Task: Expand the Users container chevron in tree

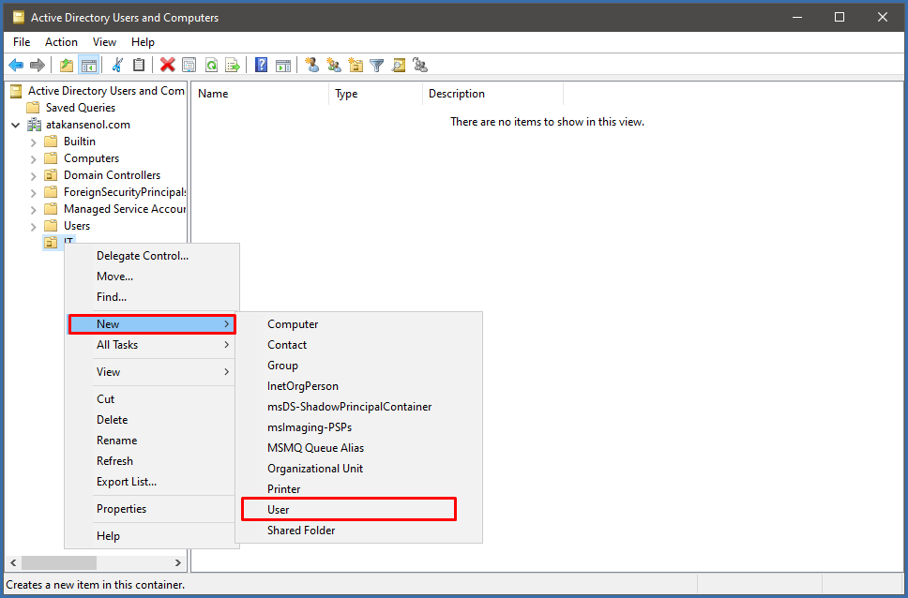Action: click(x=33, y=226)
